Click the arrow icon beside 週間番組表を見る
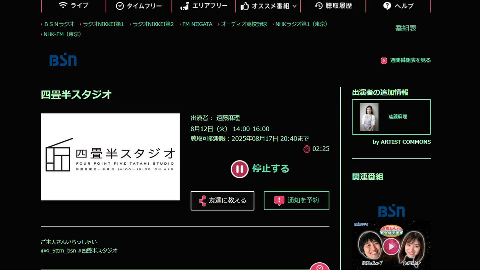The image size is (480, 270). click(384, 60)
